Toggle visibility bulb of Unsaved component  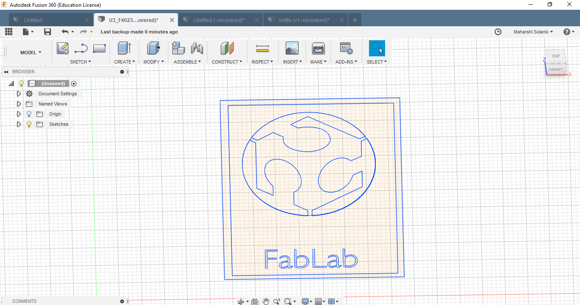(x=21, y=83)
